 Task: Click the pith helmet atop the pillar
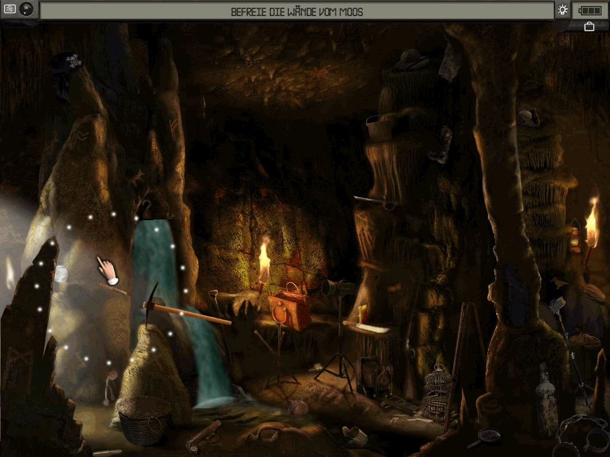click(x=411, y=60)
